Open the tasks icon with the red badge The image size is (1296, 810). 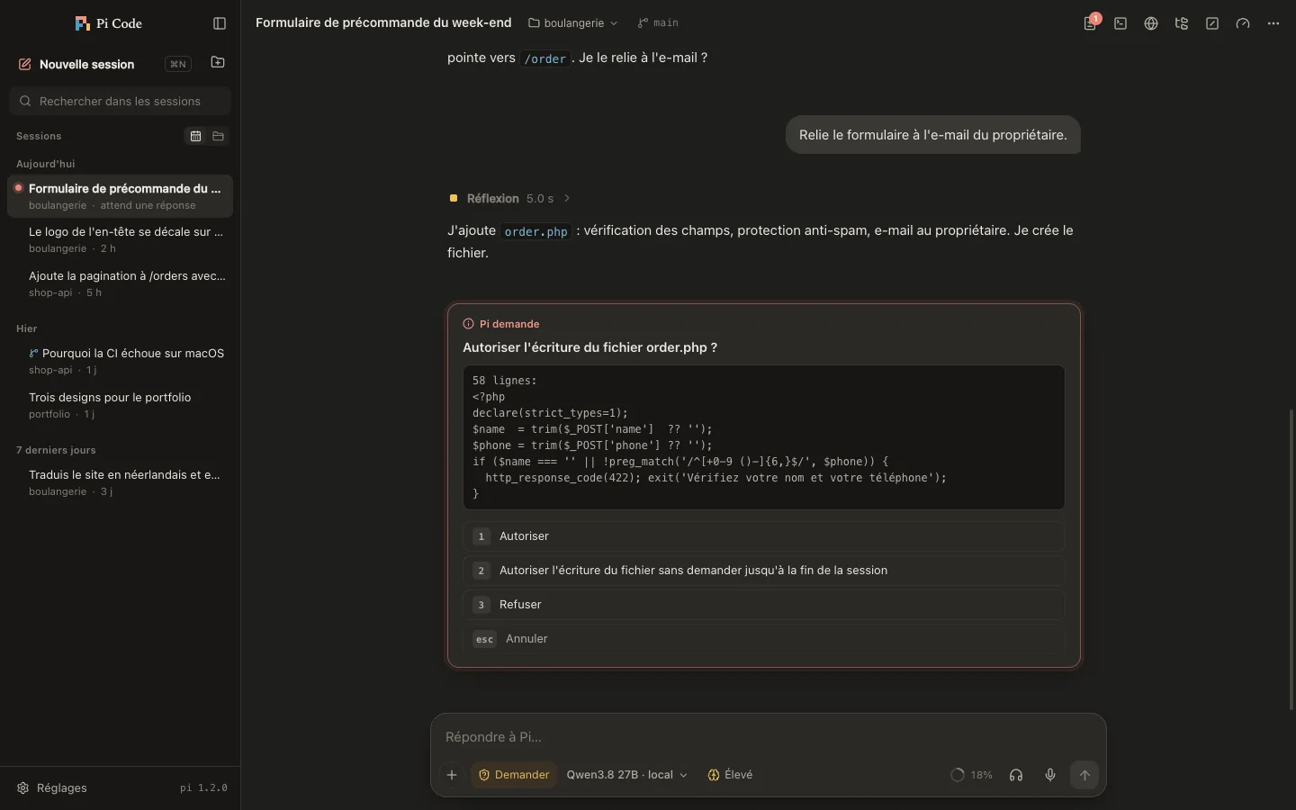click(1090, 23)
